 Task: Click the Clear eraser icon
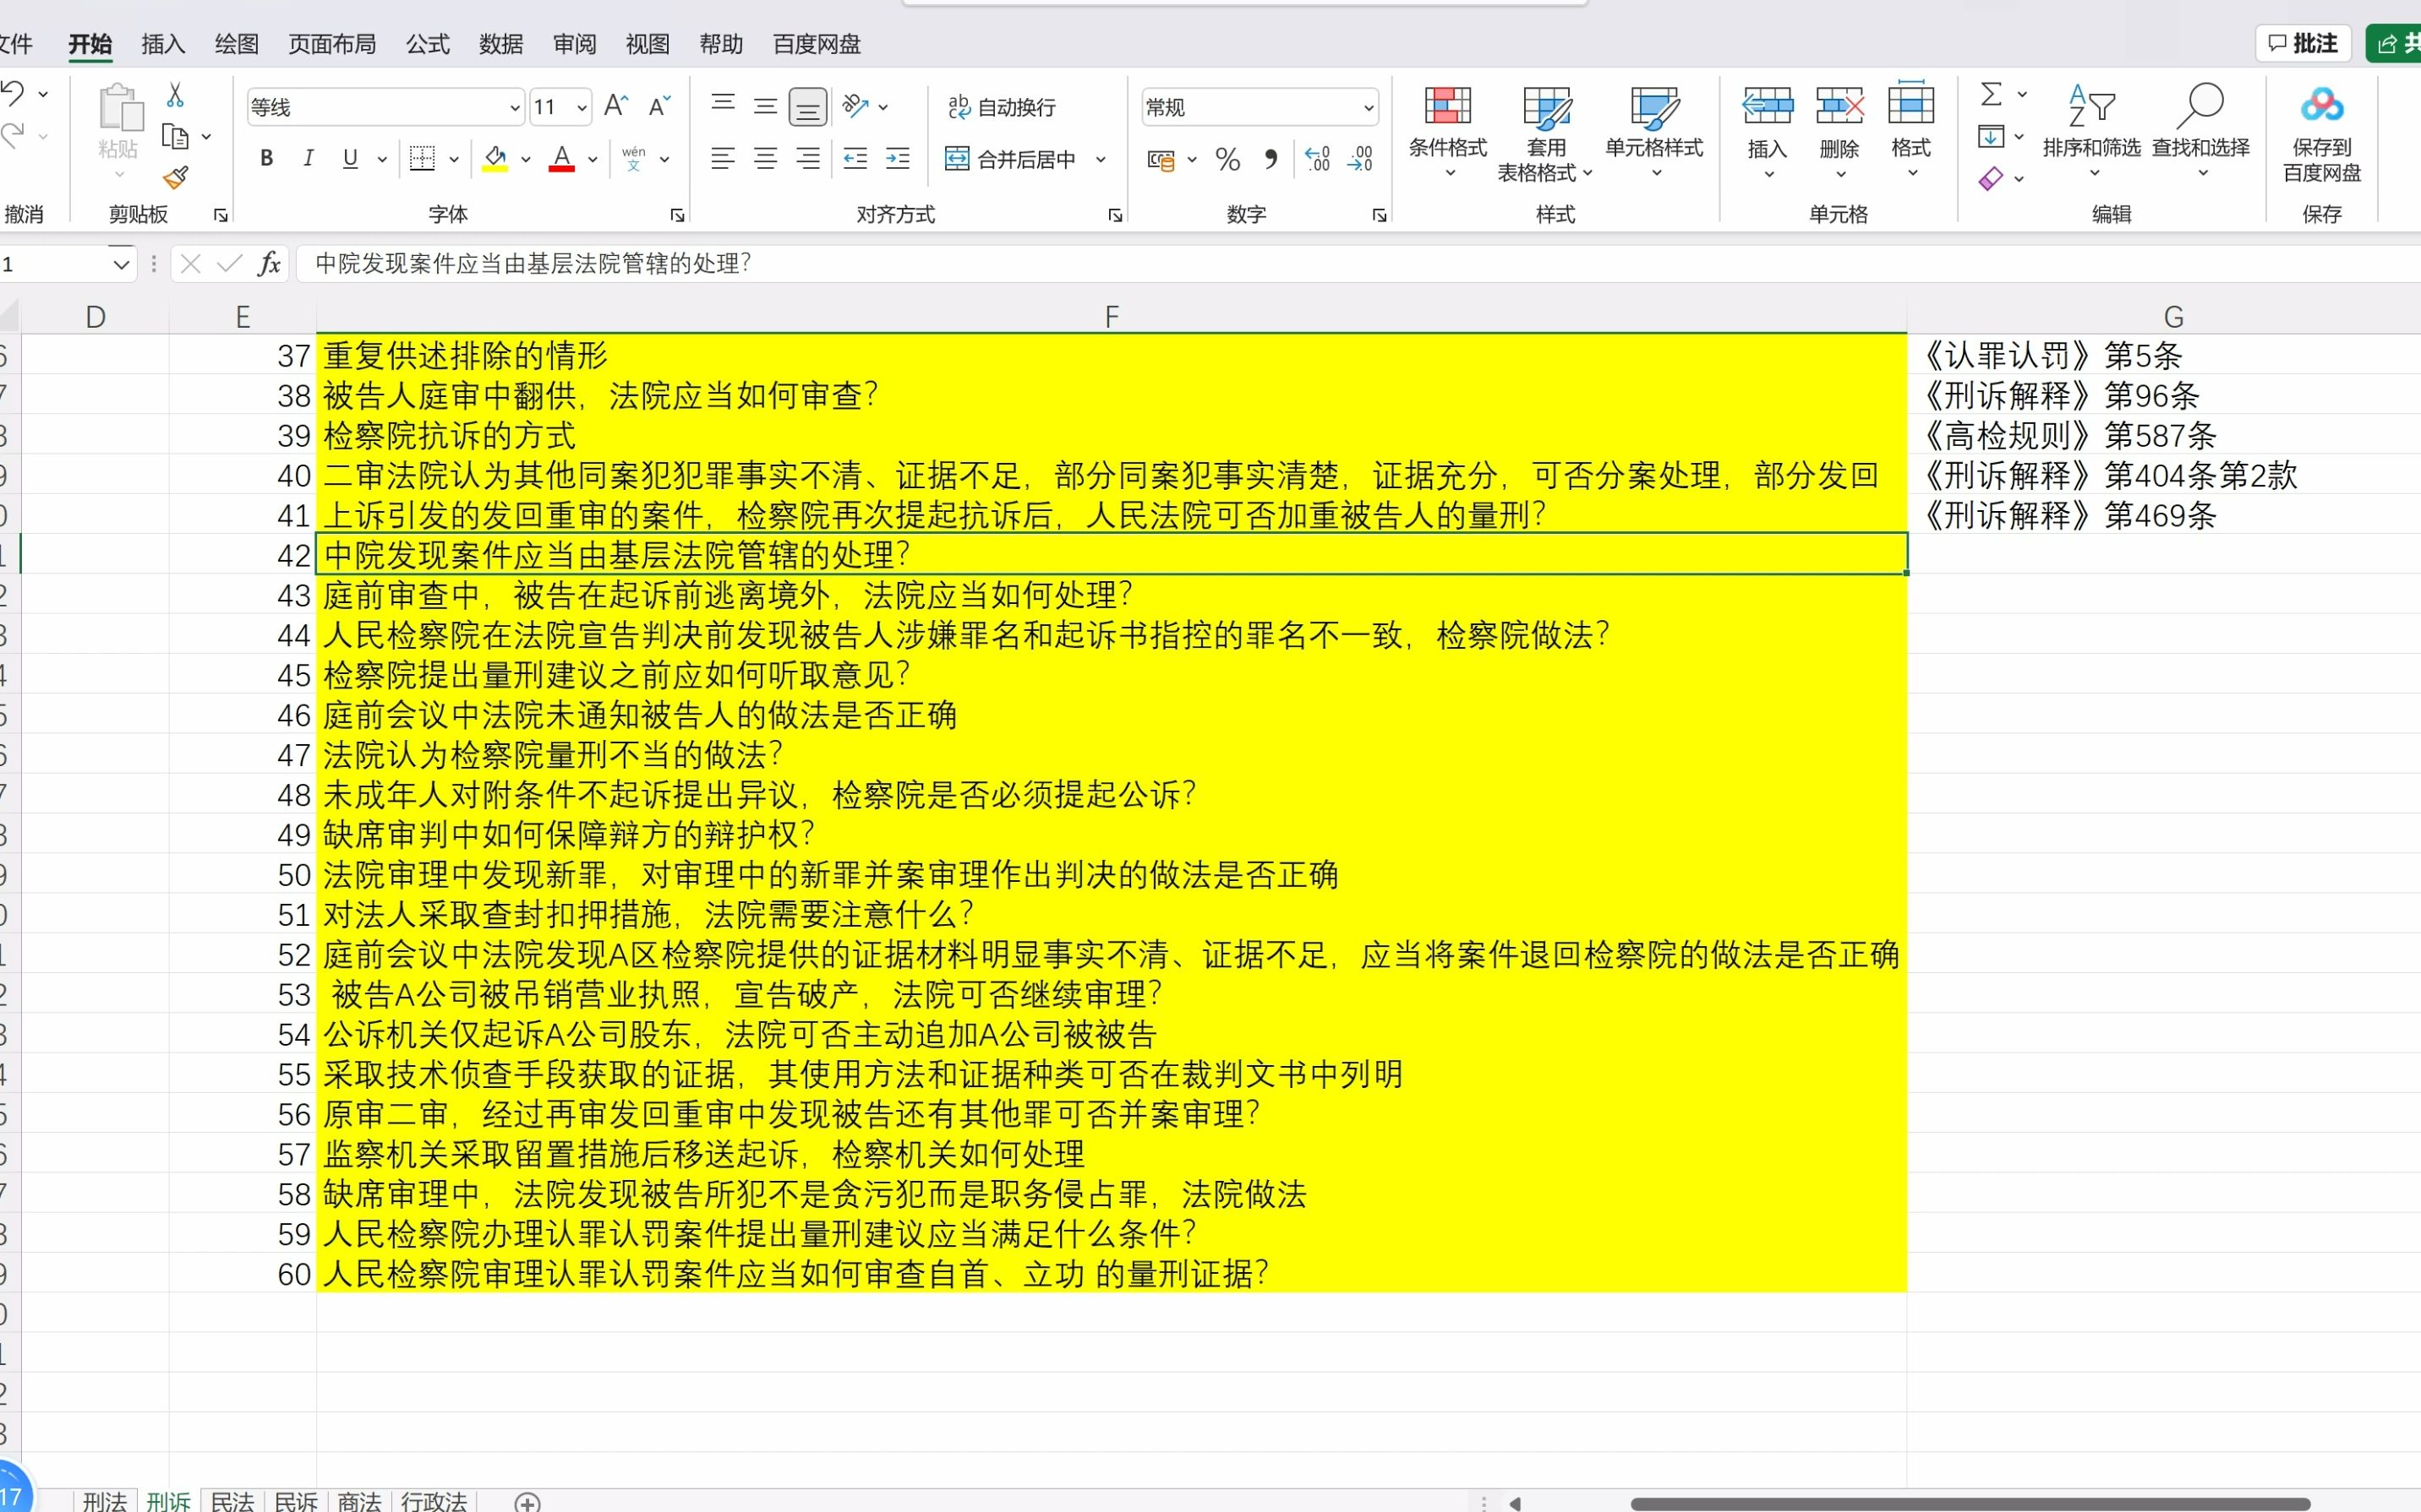[x=1991, y=178]
